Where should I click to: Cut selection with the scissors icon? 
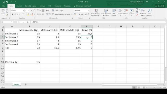[x=7, y=10]
